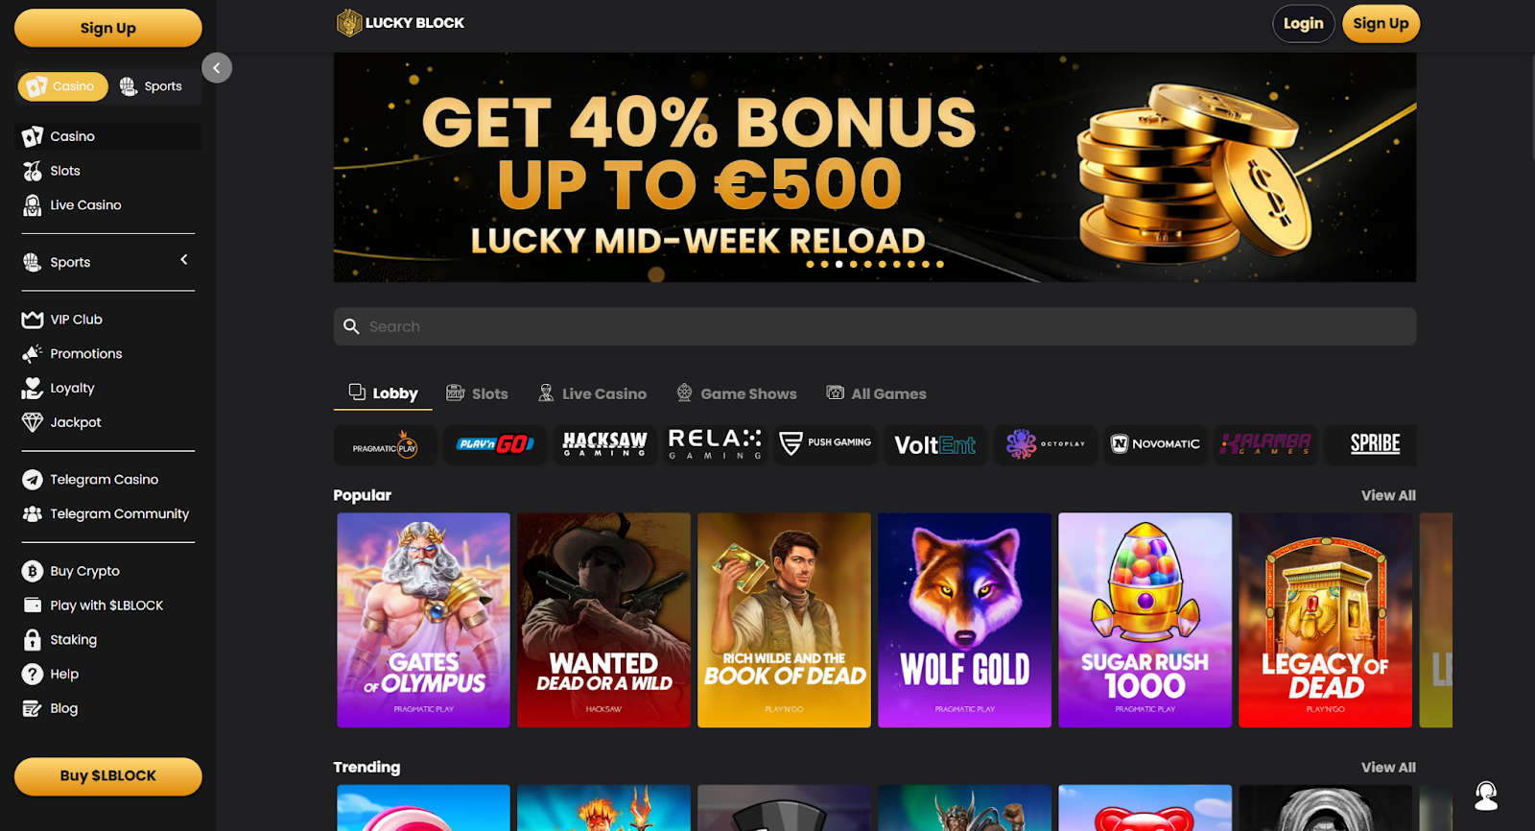Select the Hacksaw Gaming provider logo
The height and width of the screenshot is (831, 1535).
point(604,445)
